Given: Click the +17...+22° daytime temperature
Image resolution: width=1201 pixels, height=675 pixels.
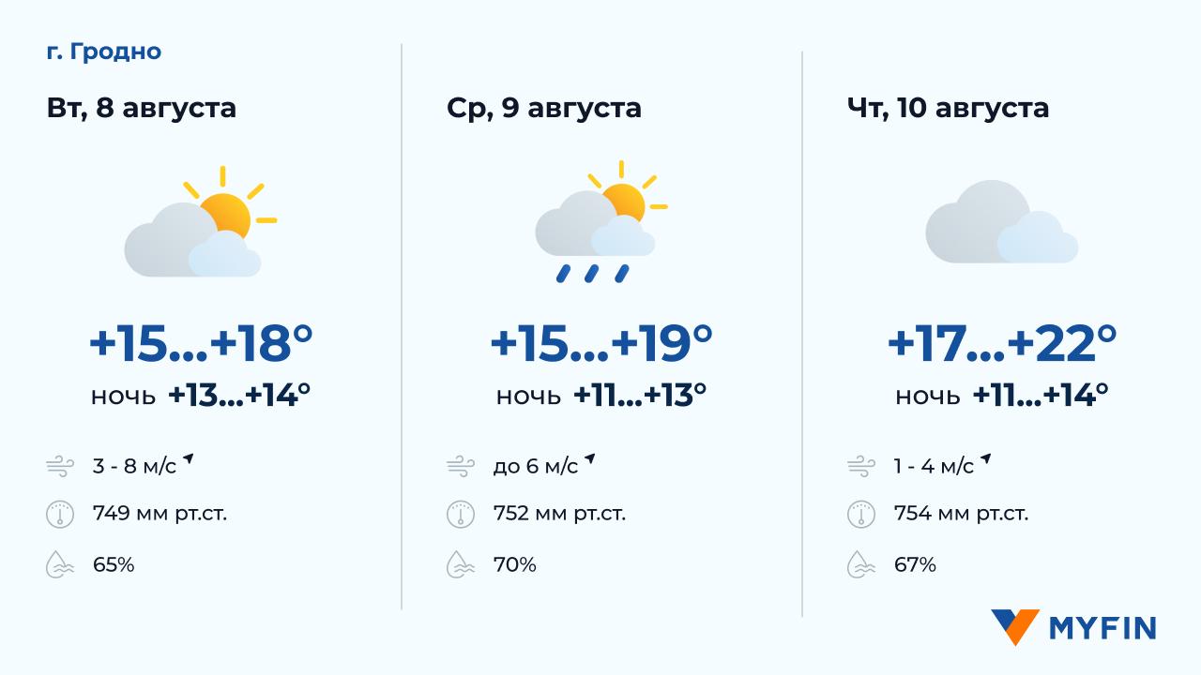Looking at the screenshot, I should coord(1002,344).
